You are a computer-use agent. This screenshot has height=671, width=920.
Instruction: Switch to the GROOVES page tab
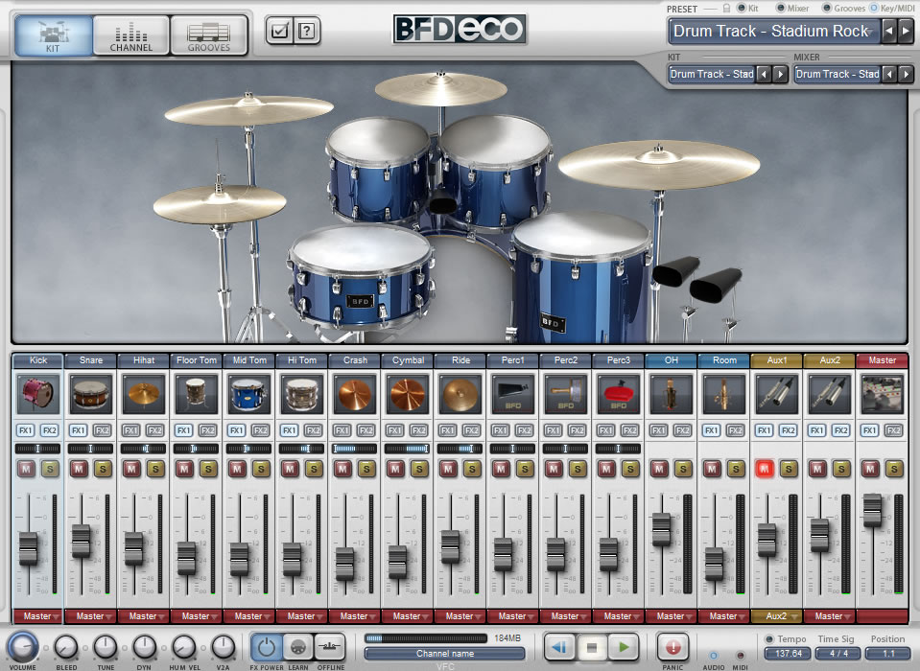tap(209, 35)
